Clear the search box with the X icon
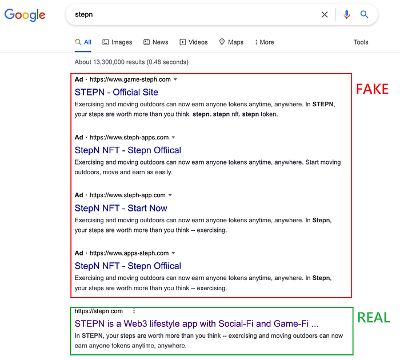 coord(325,14)
